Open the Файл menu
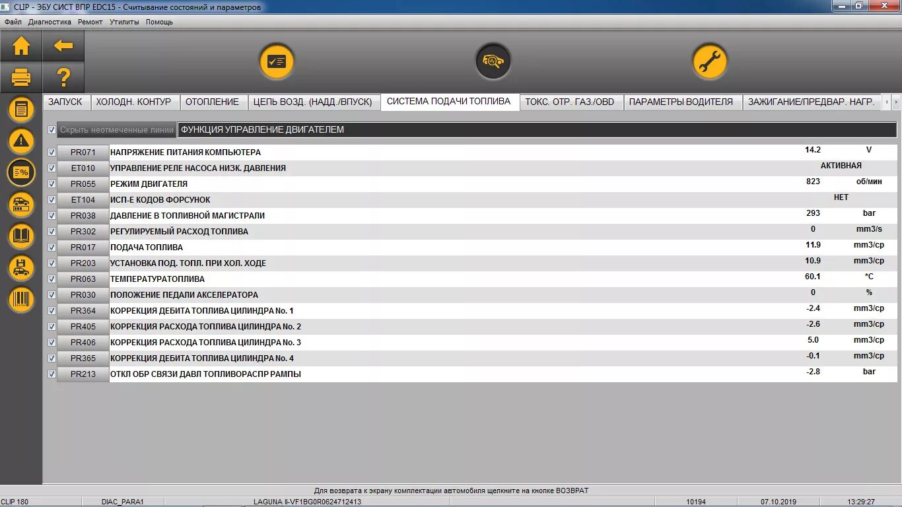902x507 pixels. [x=13, y=22]
